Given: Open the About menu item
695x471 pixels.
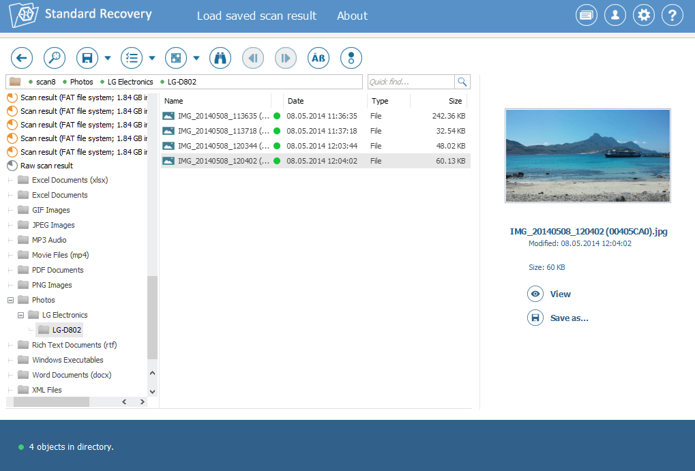Looking at the screenshot, I should (x=353, y=16).
